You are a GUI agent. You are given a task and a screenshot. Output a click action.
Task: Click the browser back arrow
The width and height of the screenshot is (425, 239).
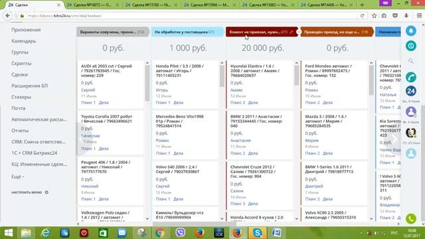7,16
